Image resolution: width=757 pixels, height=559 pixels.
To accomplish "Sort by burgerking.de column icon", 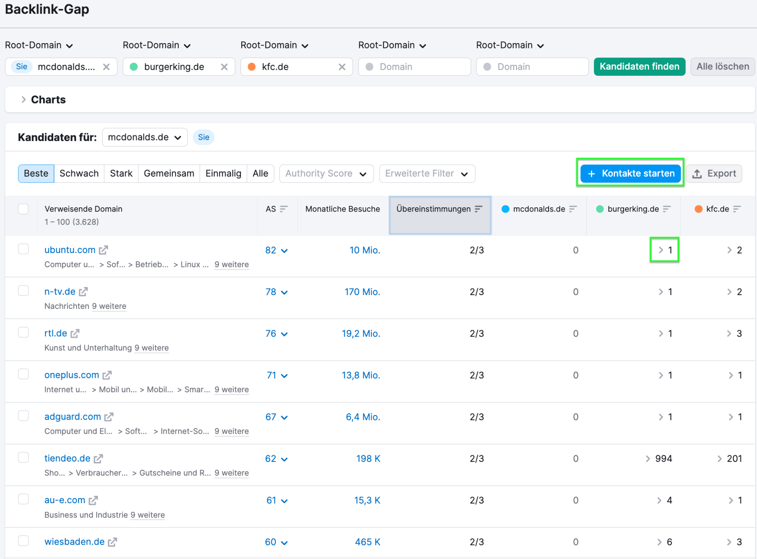I will (667, 209).
